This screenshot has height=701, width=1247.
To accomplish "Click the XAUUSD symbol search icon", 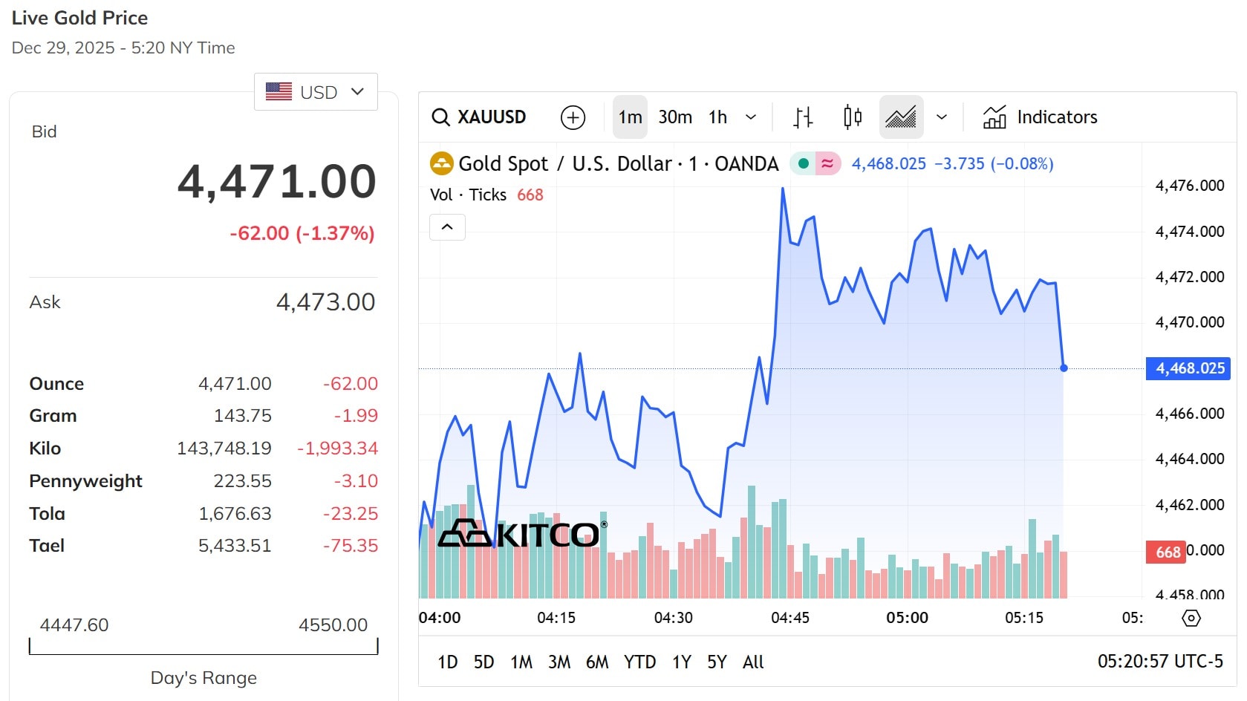I will (x=440, y=117).
